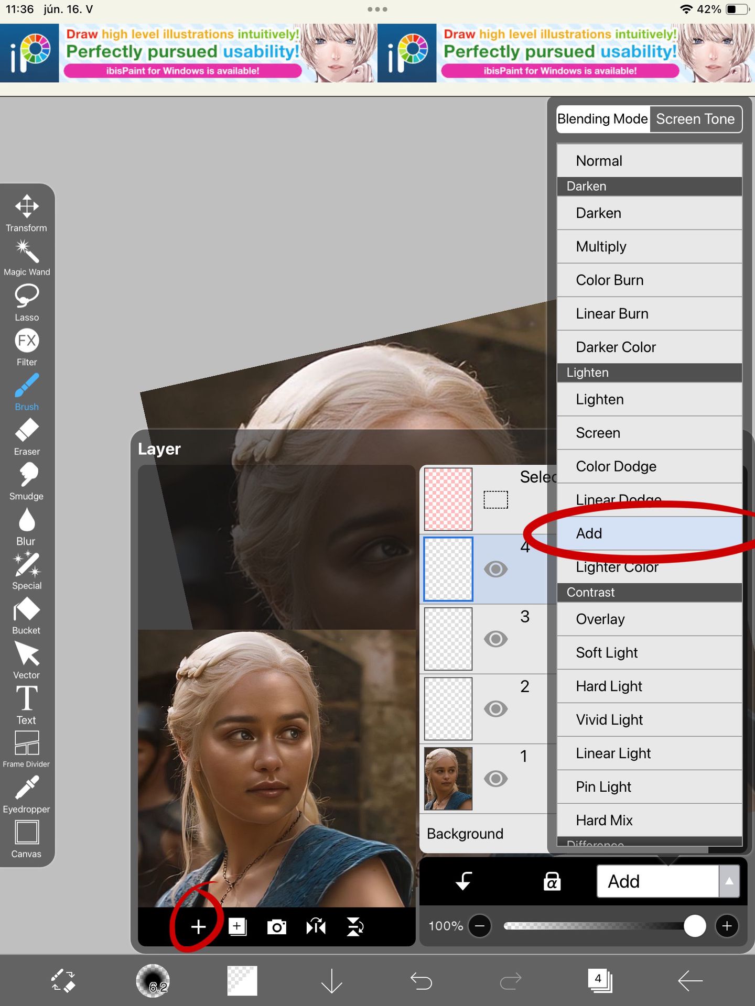
Task: Go back with left arrow
Action: pyautogui.click(x=690, y=981)
